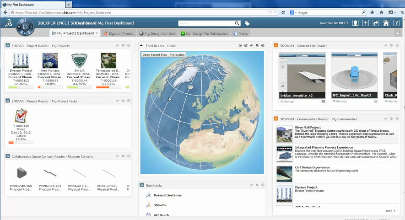The image size is (405, 220).
Task: Open the Ski Lift project thumbnail
Action: [x=79, y=60]
